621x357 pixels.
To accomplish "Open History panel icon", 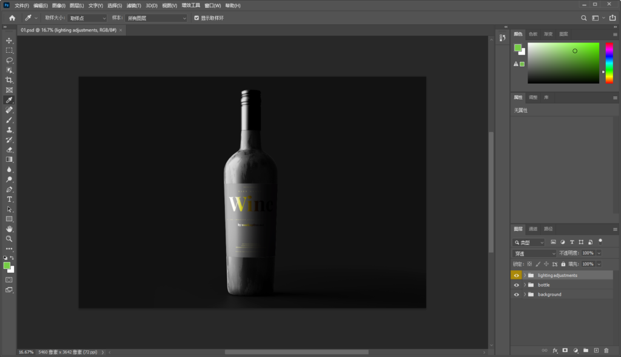I will pyautogui.click(x=502, y=38).
